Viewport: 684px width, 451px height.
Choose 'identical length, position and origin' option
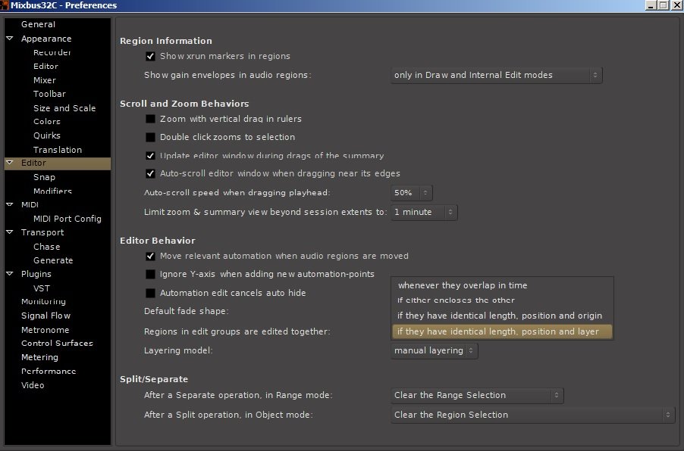[502, 316]
